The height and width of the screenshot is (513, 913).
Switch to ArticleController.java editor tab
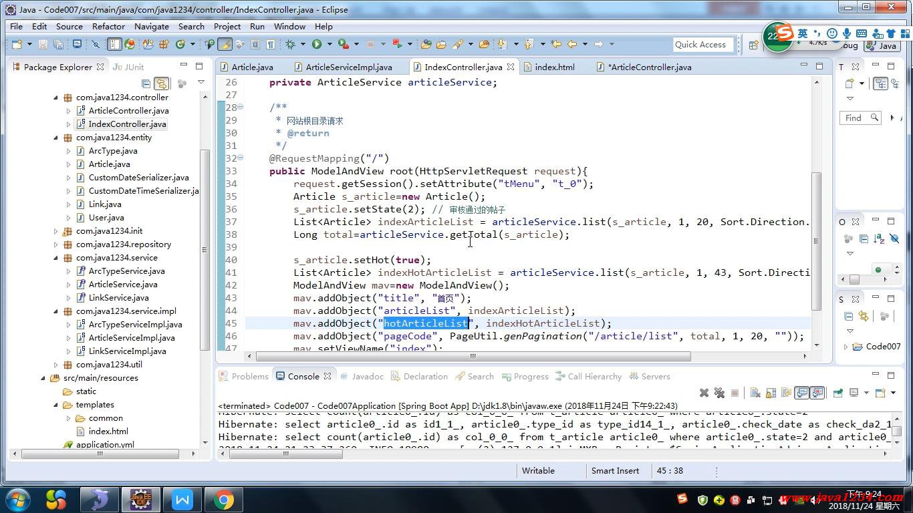coord(650,67)
